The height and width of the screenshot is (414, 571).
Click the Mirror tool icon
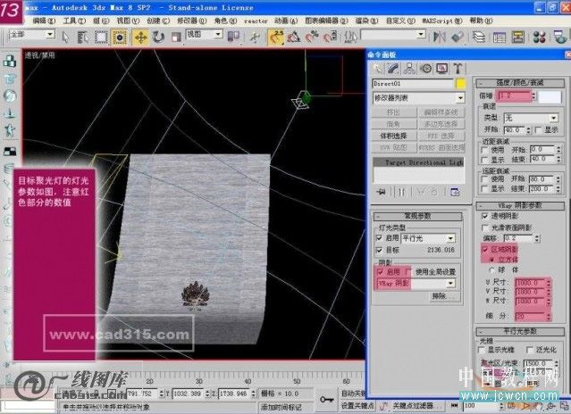point(439,37)
